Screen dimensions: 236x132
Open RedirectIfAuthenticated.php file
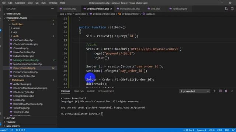point(28,104)
